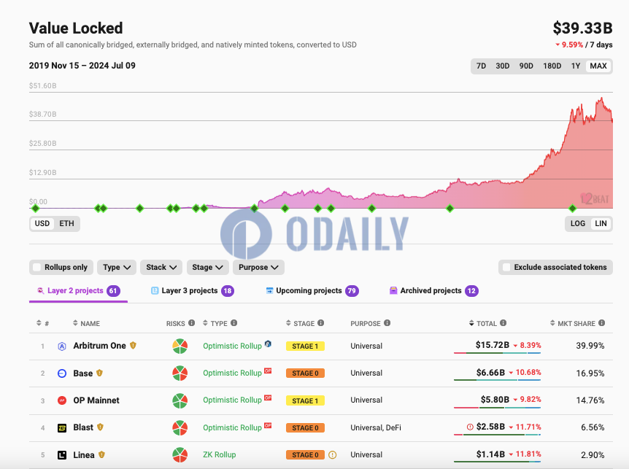Sort table by TOTAL column
The height and width of the screenshot is (469, 629).
483,323
